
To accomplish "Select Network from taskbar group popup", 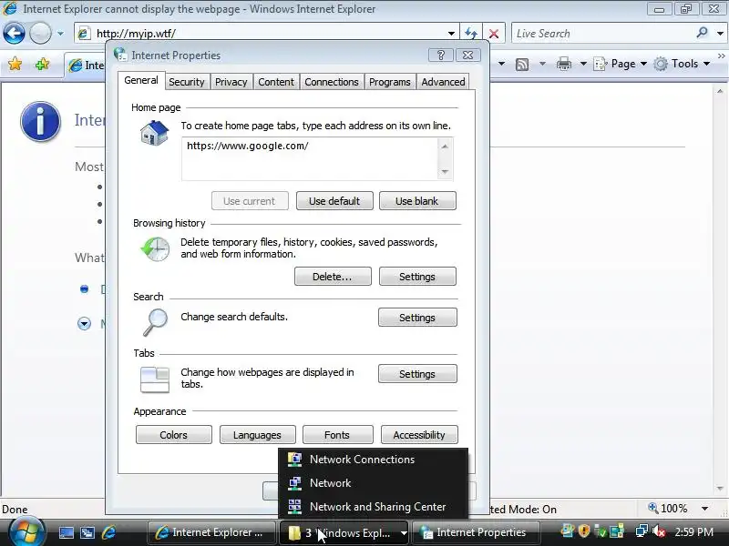I will [373, 483].
